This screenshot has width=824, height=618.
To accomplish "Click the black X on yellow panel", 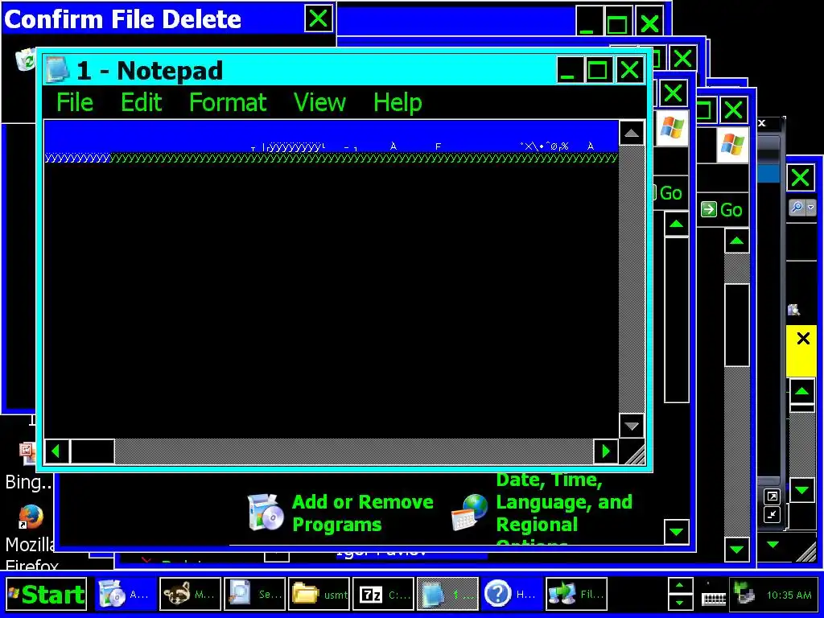I will click(x=803, y=339).
